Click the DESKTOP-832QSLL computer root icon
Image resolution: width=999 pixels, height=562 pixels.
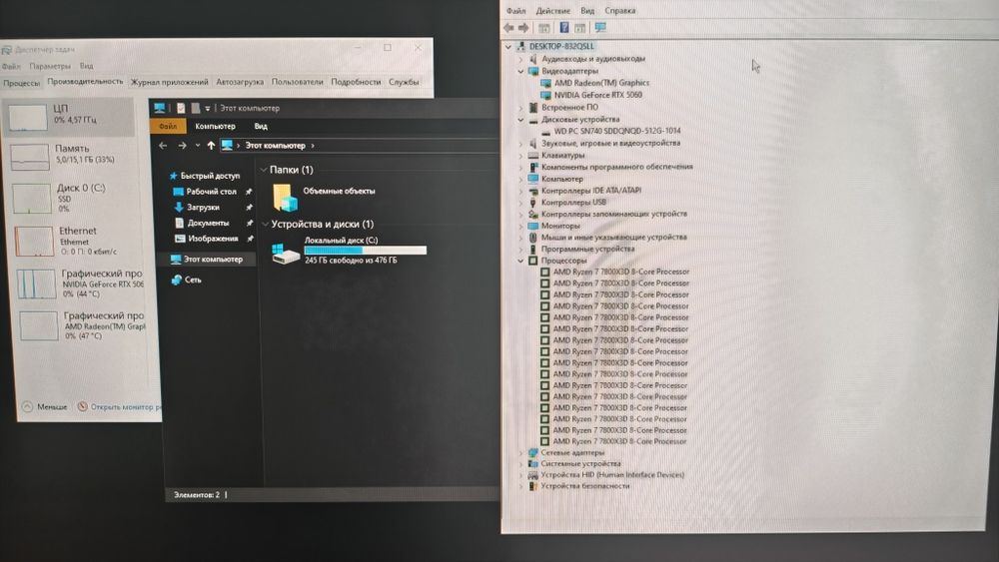pos(521,47)
